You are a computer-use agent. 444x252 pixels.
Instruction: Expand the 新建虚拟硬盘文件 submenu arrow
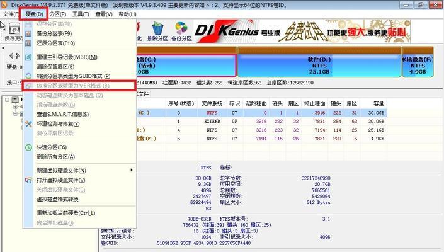(x=132, y=170)
